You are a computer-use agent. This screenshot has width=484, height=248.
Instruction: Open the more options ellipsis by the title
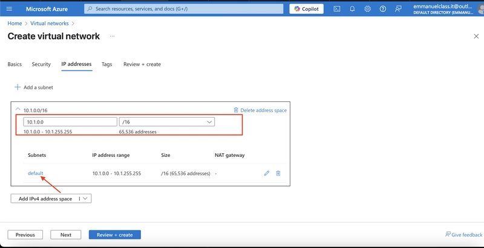click(112, 36)
